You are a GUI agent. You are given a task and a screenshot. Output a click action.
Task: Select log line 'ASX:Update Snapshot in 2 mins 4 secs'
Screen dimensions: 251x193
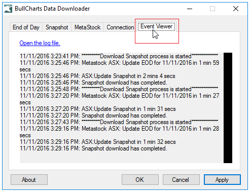(x=97, y=76)
